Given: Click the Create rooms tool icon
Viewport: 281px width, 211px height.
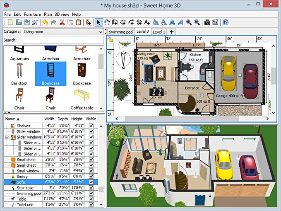Looking at the screenshot, I should click(123, 22).
